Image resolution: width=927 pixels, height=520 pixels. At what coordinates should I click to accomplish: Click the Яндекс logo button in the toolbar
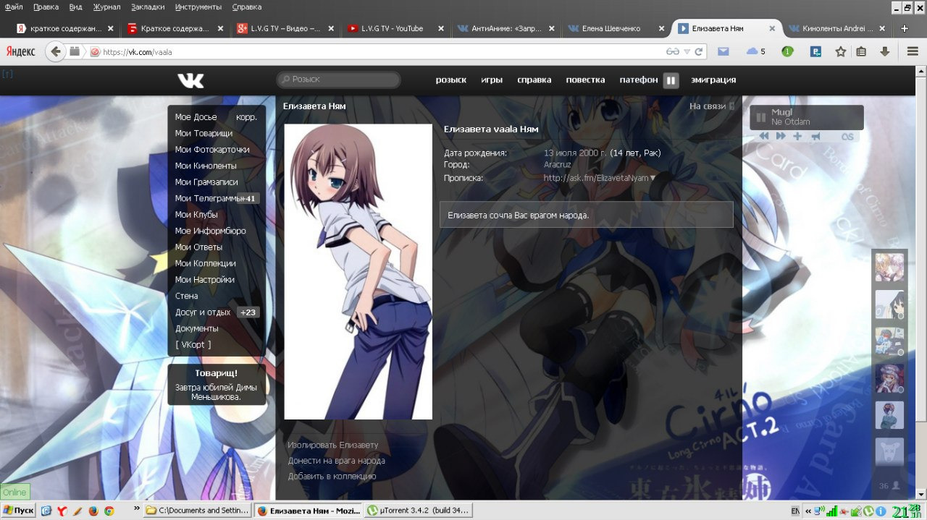[x=21, y=51]
